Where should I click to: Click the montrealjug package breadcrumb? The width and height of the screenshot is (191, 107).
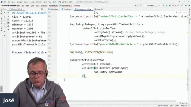53,6
